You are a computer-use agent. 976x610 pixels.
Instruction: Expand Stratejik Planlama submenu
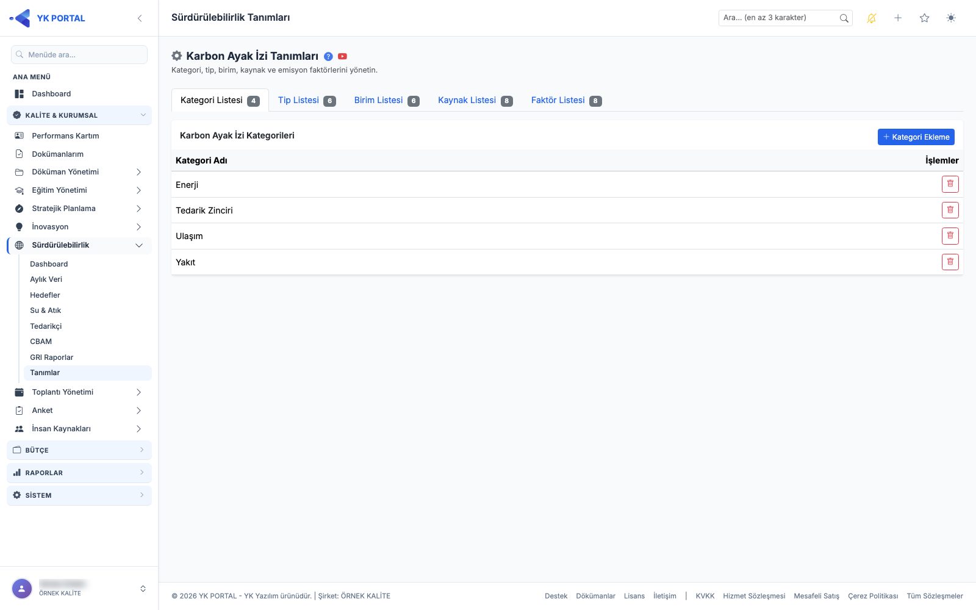(x=79, y=209)
